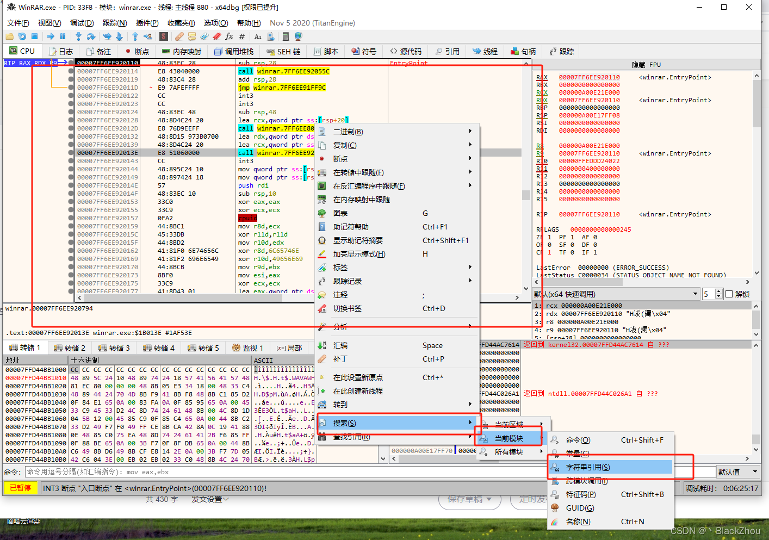Viewport: 769px width, 540px height.
Task: Click the disassembly vertical scrollbar thumb
Action: coord(526,195)
